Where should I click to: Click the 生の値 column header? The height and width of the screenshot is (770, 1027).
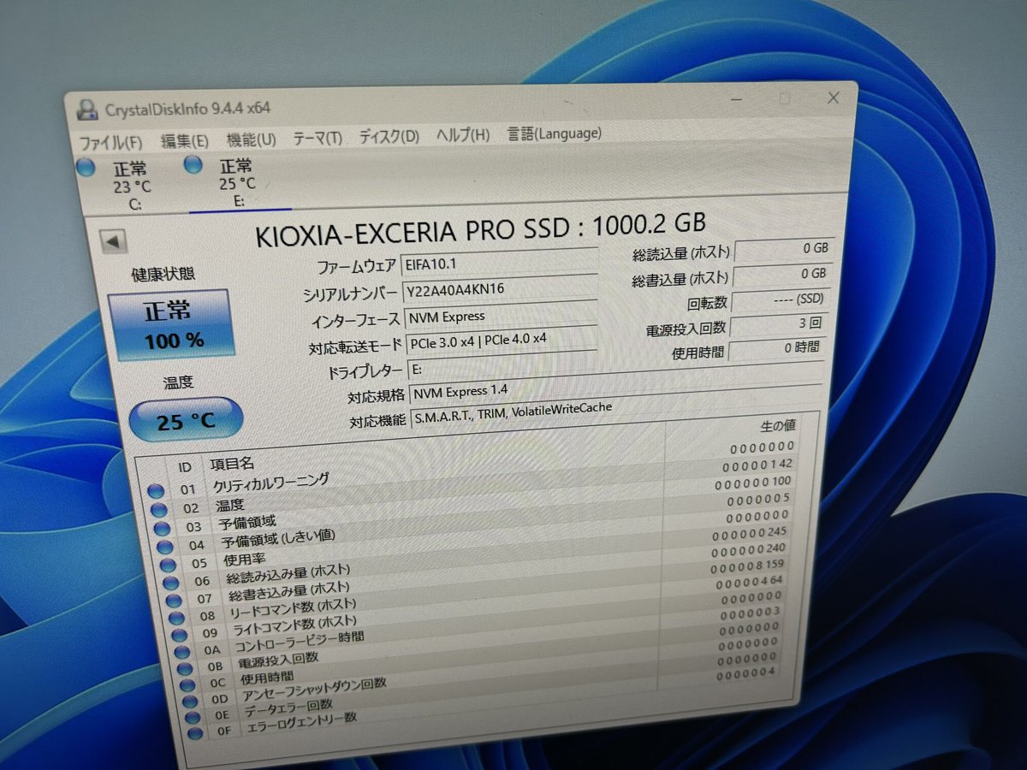click(x=777, y=426)
